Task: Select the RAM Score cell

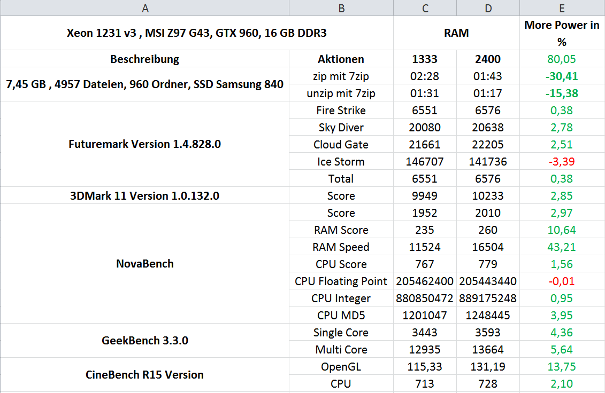Action: pos(341,230)
